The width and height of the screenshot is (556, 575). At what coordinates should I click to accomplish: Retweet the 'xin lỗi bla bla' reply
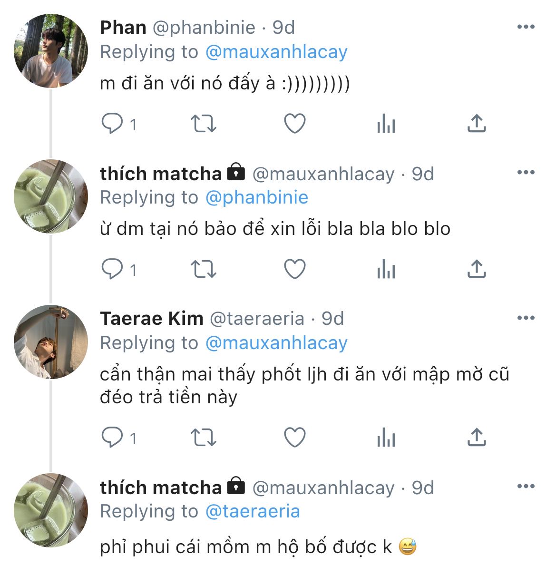[203, 270]
